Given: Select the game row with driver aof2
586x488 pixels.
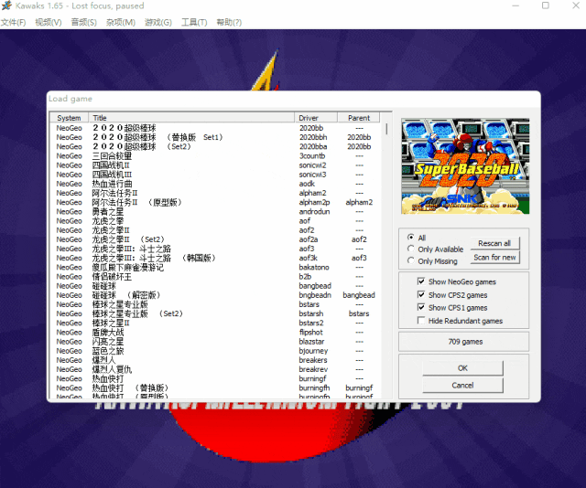Looking at the screenshot, I should tap(215, 230).
